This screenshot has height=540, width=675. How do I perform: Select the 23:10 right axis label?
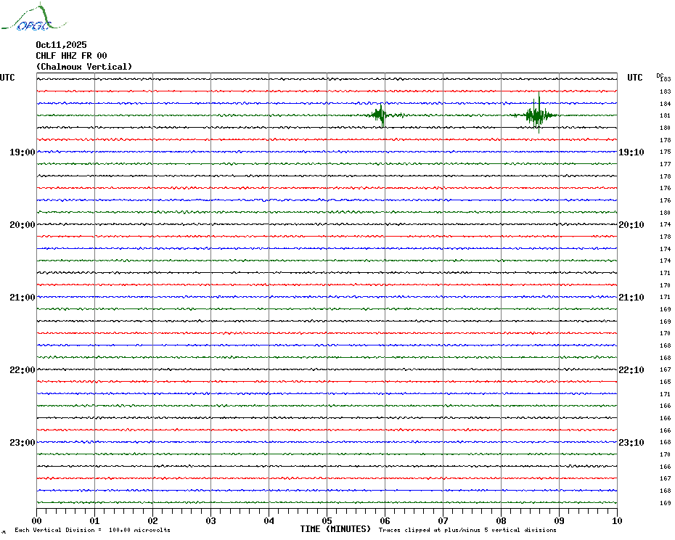[x=631, y=443]
